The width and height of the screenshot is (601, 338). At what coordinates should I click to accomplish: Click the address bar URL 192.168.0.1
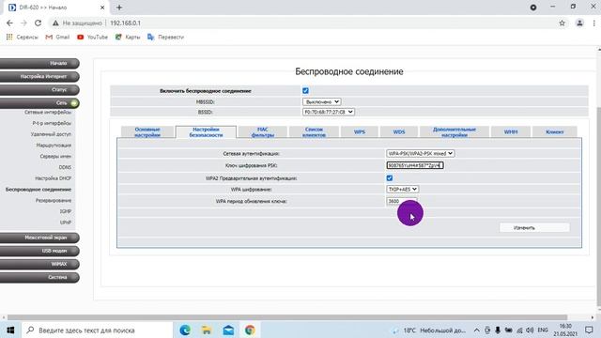(125, 23)
